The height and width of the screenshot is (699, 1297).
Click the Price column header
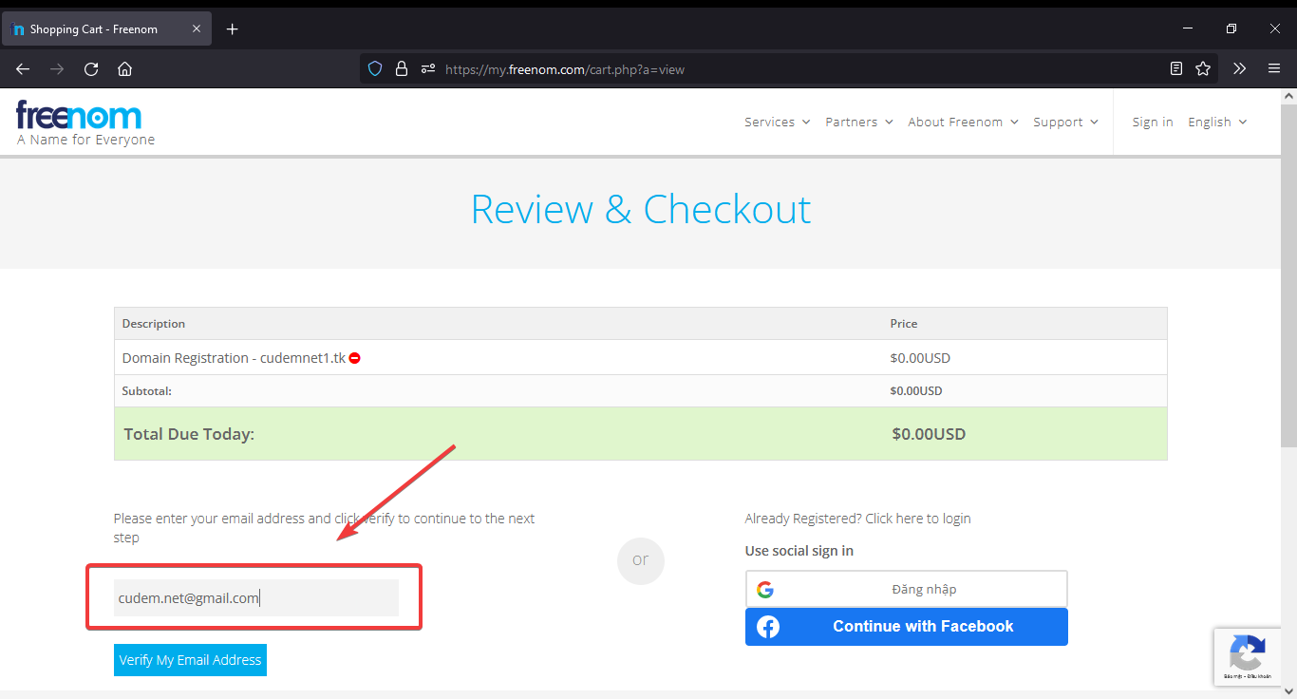point(904,324)
